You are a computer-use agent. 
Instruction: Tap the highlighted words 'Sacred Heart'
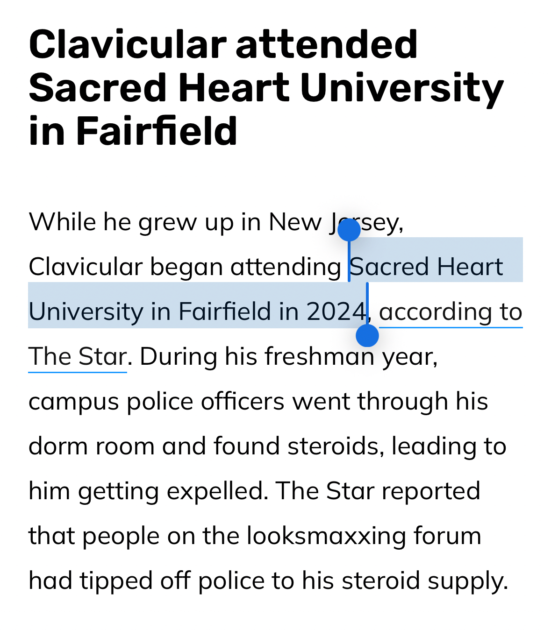tap(426, 267)
